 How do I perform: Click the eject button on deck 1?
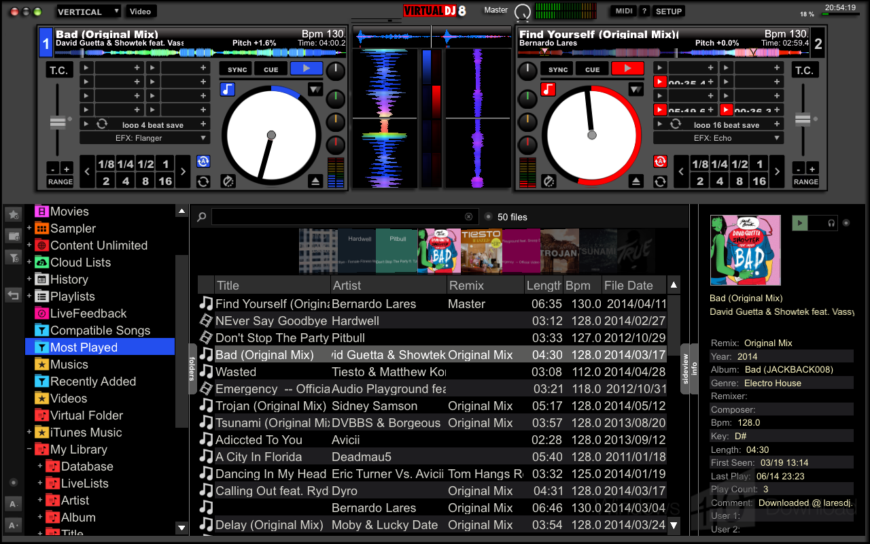pos(315,181)
